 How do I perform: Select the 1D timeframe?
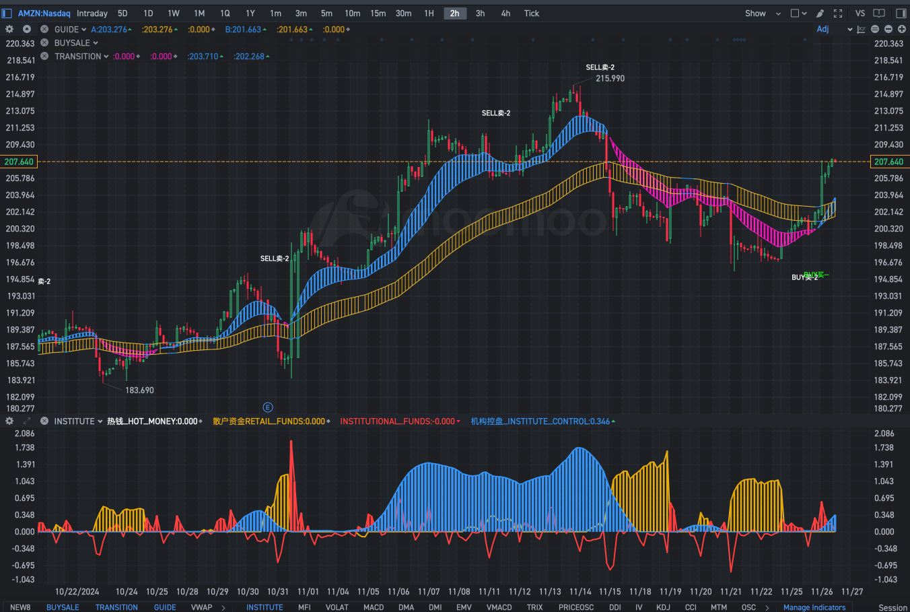coord(148,13)
